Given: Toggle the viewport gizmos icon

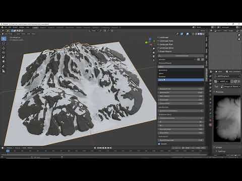Looking at the screenshot, I should pyautogui.click(x=181, y=34).
